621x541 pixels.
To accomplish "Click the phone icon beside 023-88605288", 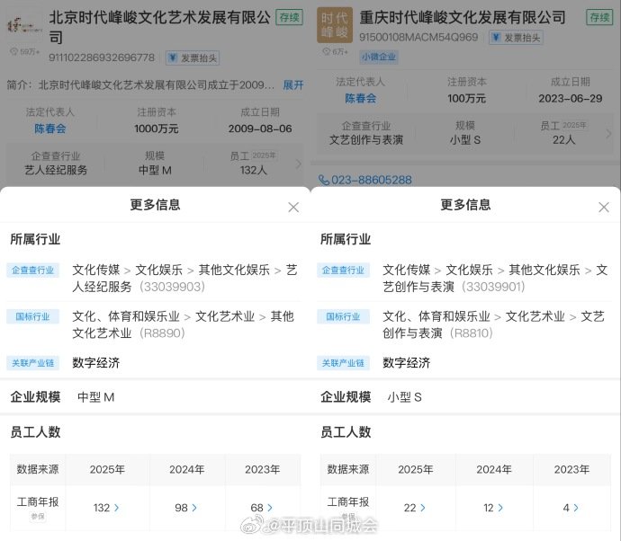I will click(324, 180).
